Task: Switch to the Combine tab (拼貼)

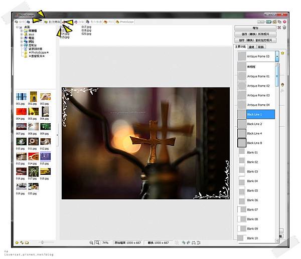Action: coord(79,22)
